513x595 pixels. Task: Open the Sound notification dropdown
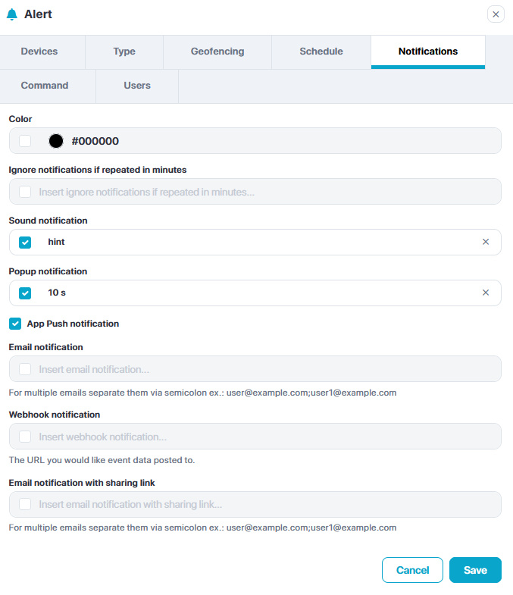tap(258, 243)
